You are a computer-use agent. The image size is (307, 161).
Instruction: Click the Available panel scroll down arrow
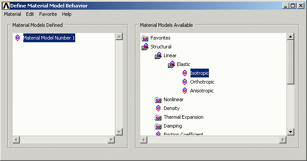[x=291, y=132]
